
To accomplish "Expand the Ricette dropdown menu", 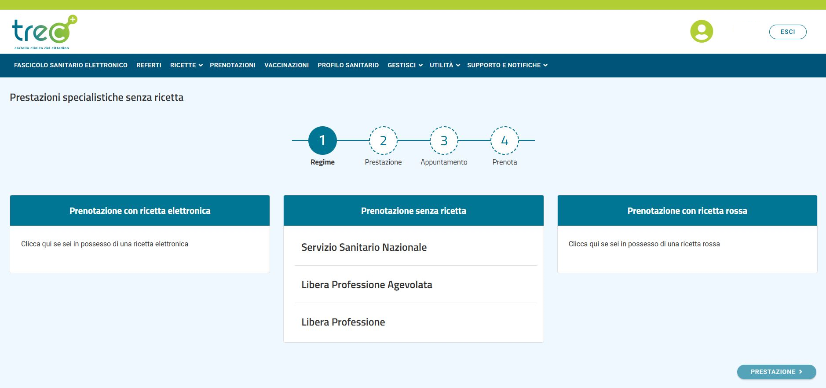I will coord(186,65).
